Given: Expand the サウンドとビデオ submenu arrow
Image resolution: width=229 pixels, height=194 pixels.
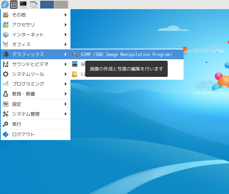Looking at the screenshot, I should pyautogui.click(x=66, y=64).
